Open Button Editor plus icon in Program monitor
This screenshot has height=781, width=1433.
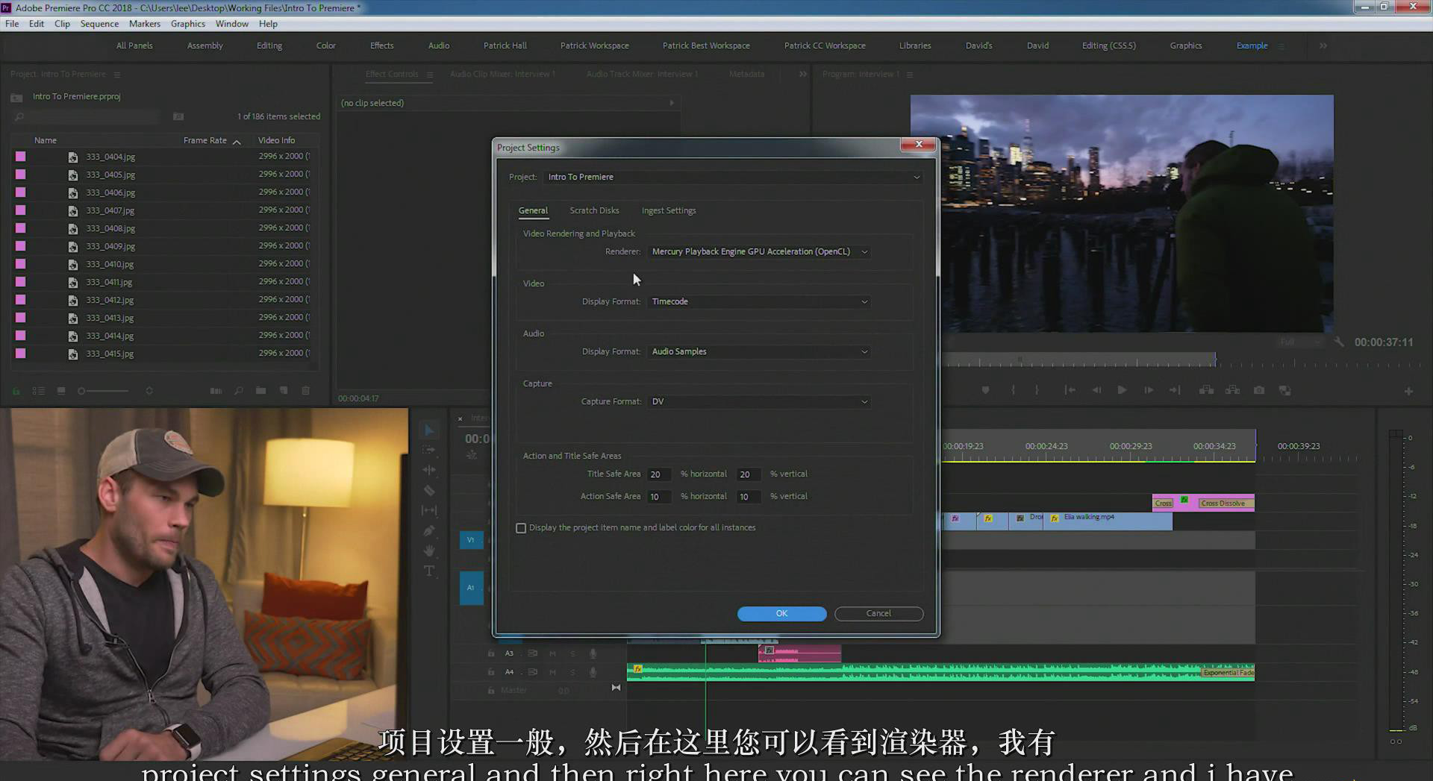coord(1408,391)
